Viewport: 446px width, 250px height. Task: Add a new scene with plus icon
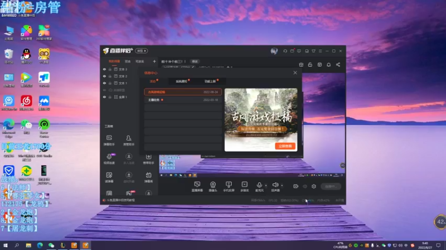tap(154, 61)
